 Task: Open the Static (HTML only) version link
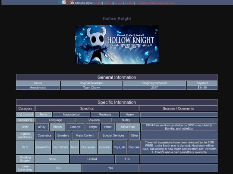pyautogui.click(x=157, y=3)
